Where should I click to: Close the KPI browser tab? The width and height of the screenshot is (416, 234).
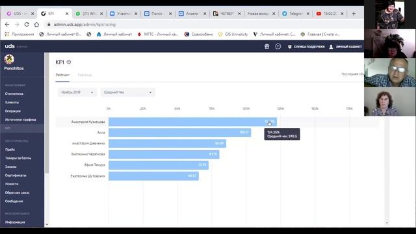[67, 14]
